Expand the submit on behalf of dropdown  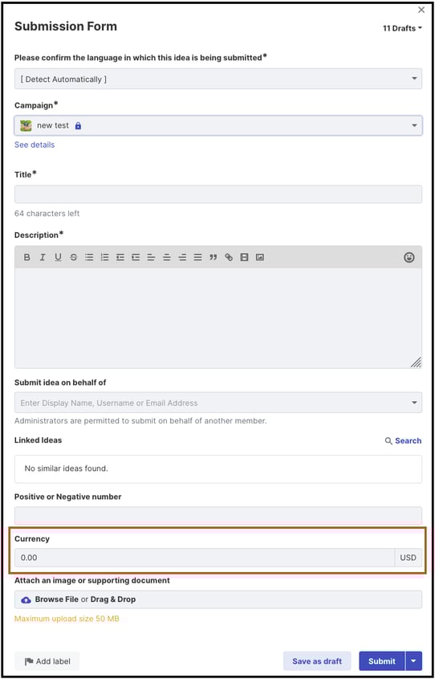click(218, 403)
